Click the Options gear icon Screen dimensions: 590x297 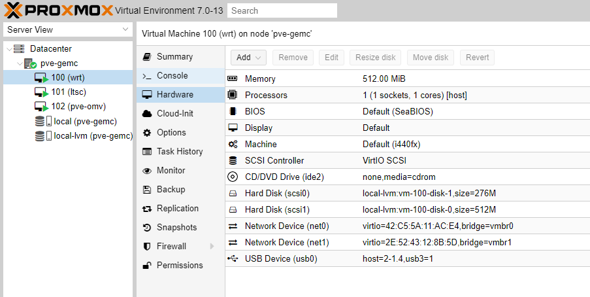point(147,133)
